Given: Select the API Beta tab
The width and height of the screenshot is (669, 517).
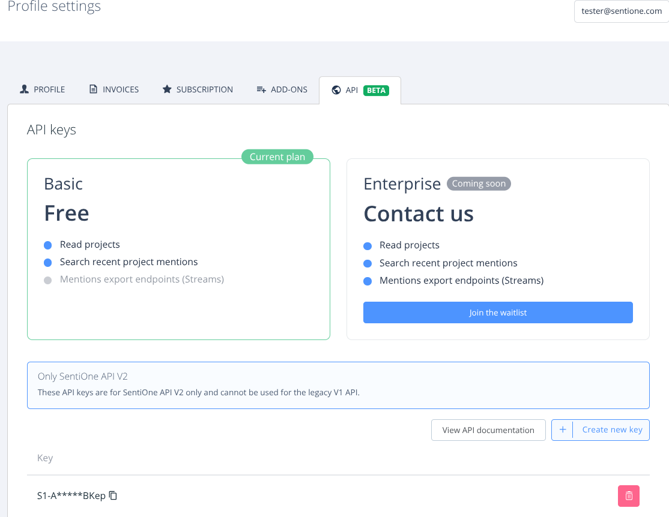Looking at the screenshot, I should [x=360, y=91].
